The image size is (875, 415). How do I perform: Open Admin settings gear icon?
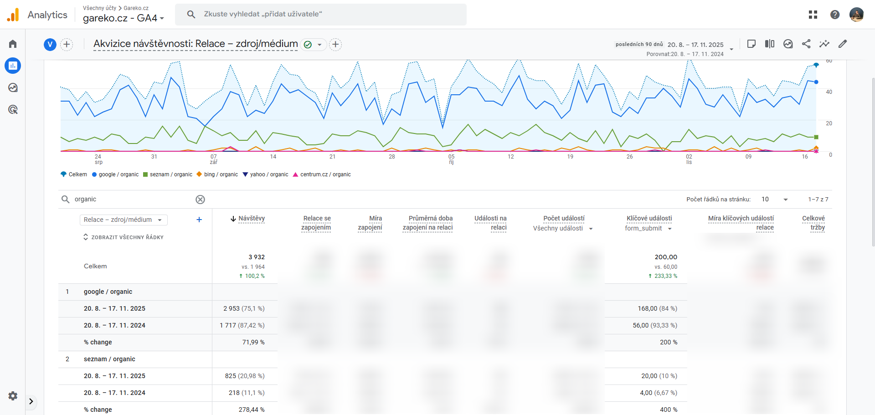[13, 396]
